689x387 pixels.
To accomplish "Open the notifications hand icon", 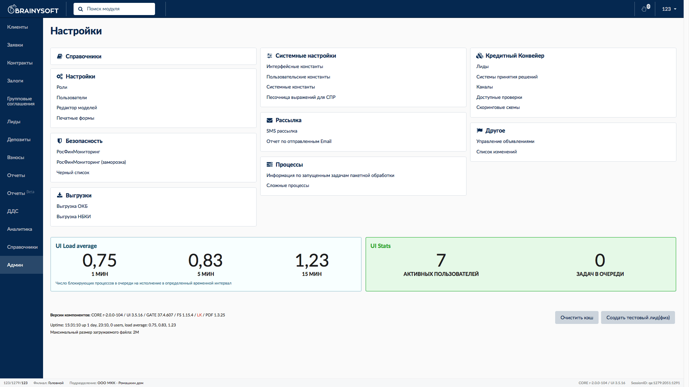I will click(x=645, y=9).
